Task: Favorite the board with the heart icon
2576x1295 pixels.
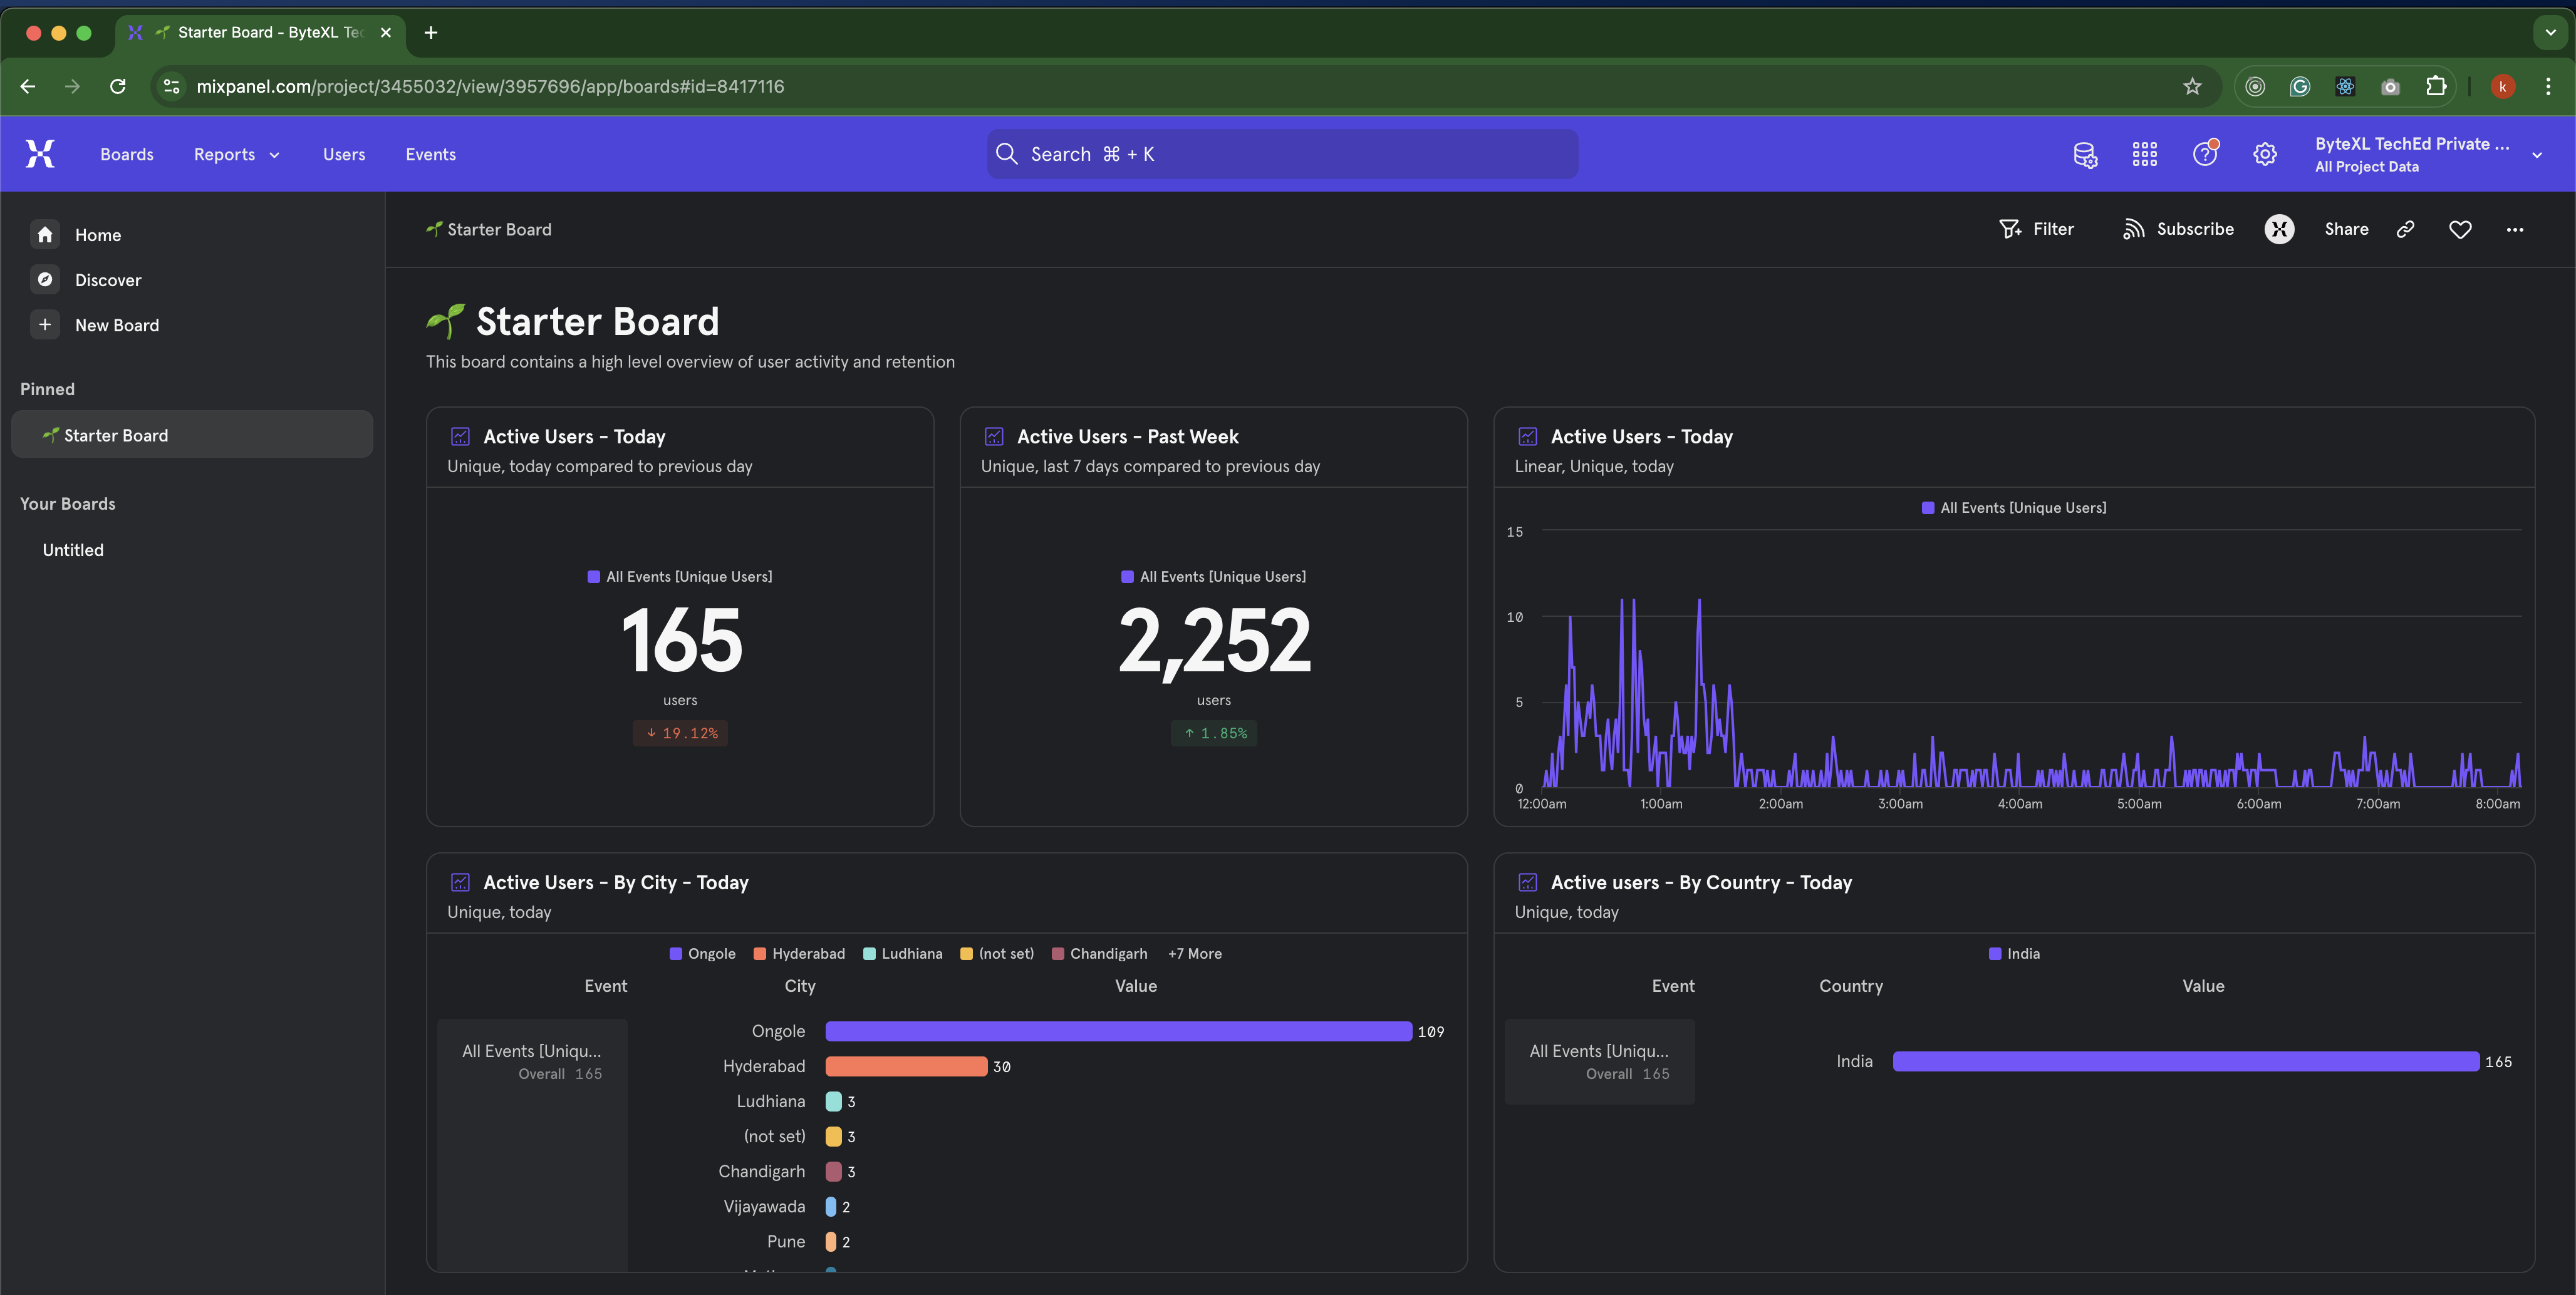Action: pos(2460,230)
